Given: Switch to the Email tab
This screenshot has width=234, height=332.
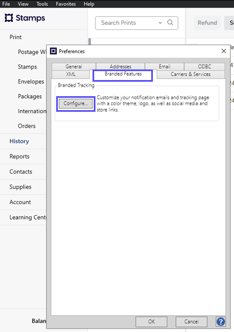Looking at the screenshot, I should point(165,66).
